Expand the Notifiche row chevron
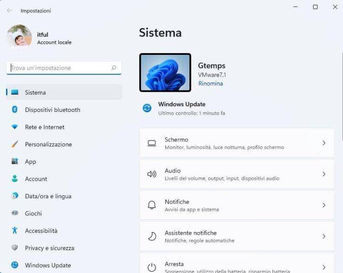This screenshot has height=273, width=343. pos(324,205)
